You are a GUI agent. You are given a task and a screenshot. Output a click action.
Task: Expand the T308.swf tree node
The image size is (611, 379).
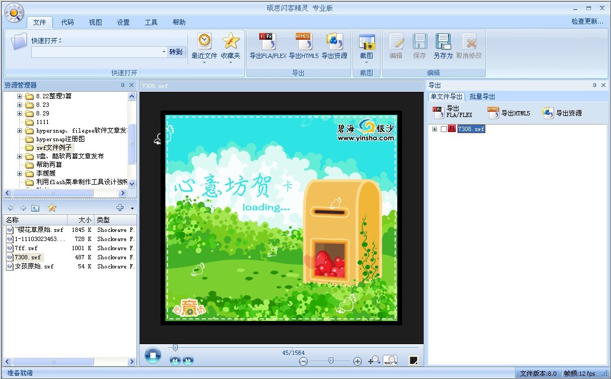435,129
